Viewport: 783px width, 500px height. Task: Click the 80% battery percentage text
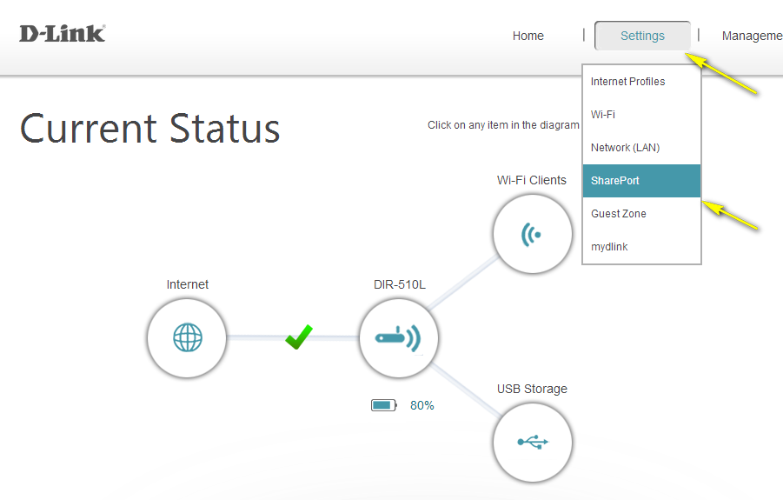point(422,405)
